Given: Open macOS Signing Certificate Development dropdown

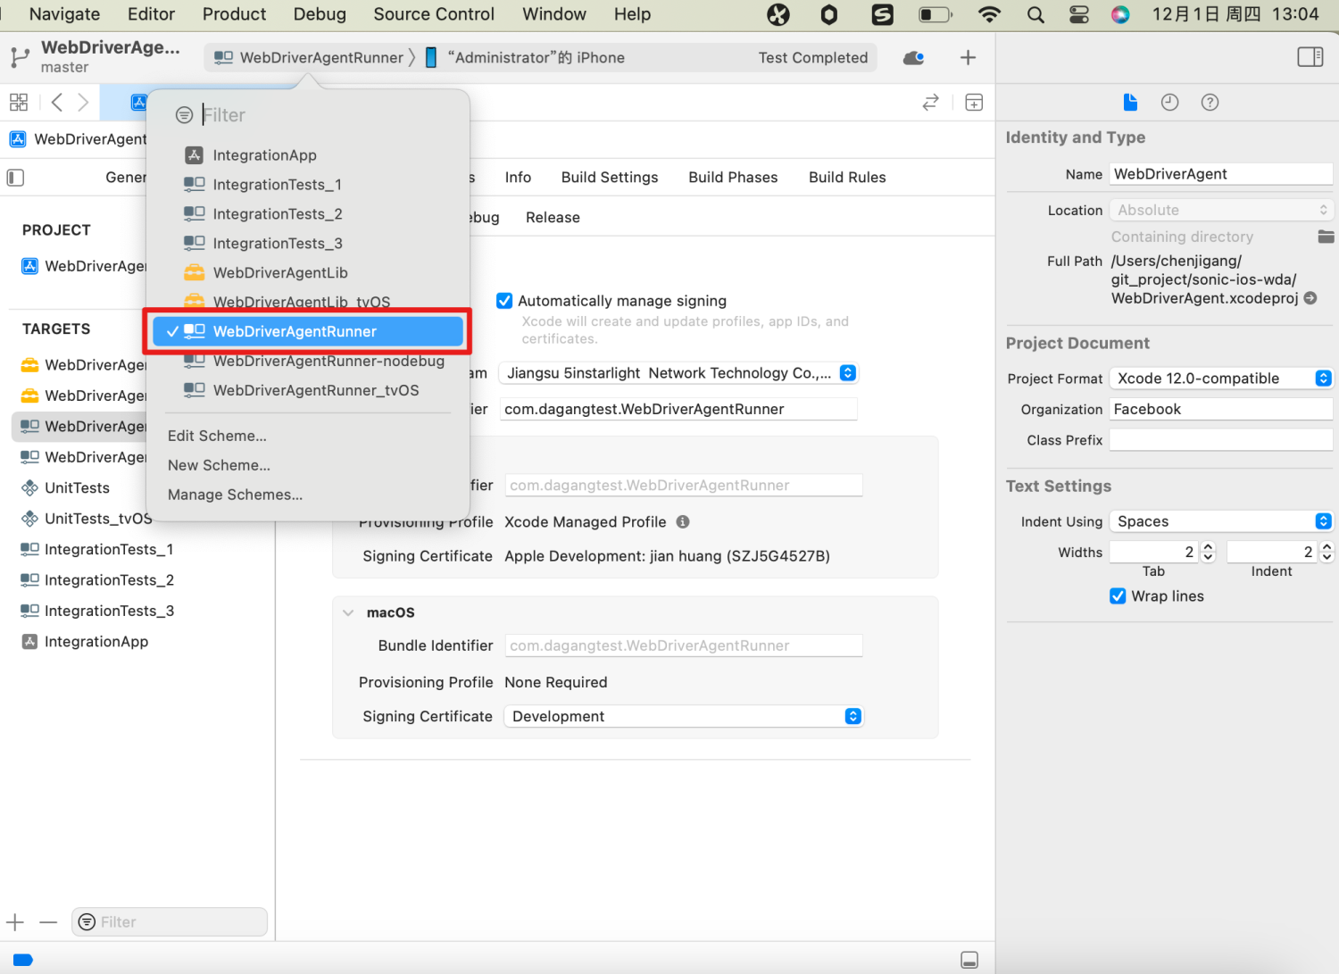Looking at the screenshot, I should click(684, 717).
